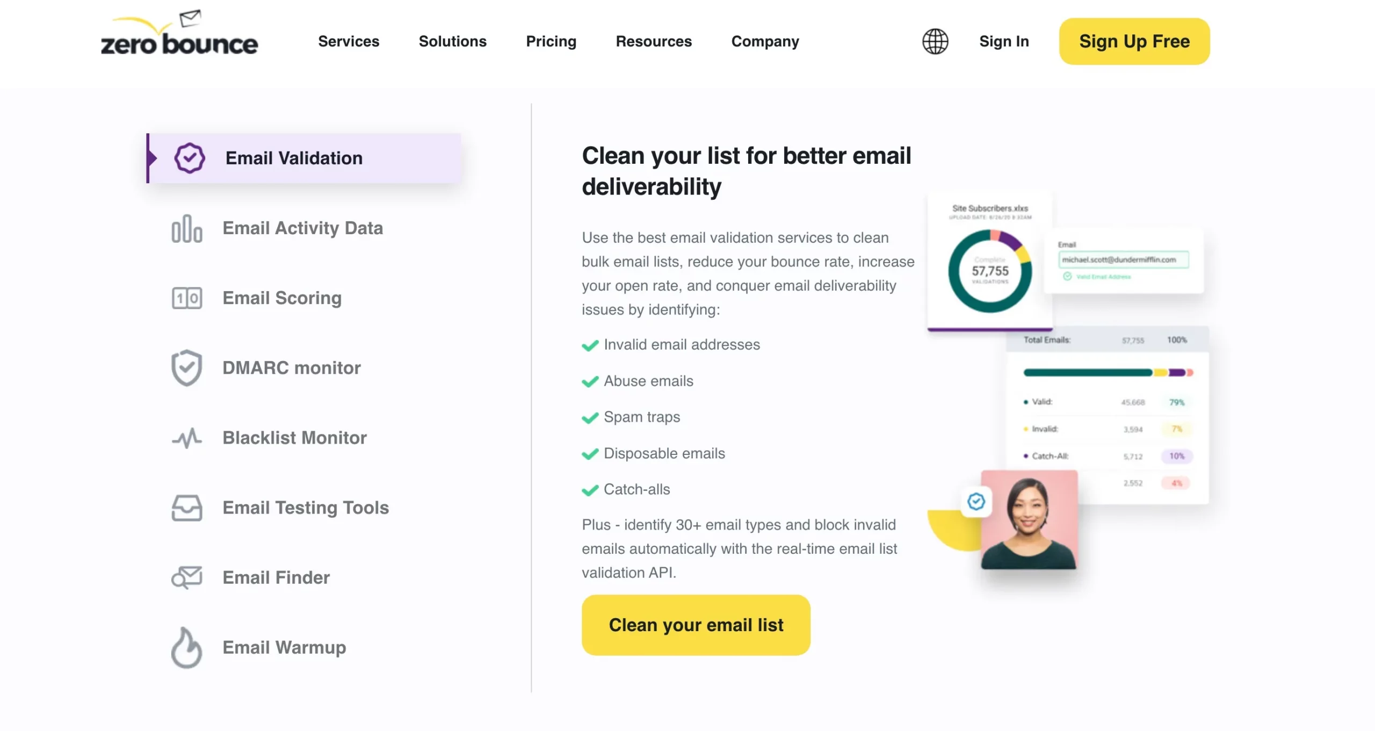Image resolution: width=1375 pixels, height=731 pixels.
Task: Click the Clean your email list button
Action: tap(697, 626)
